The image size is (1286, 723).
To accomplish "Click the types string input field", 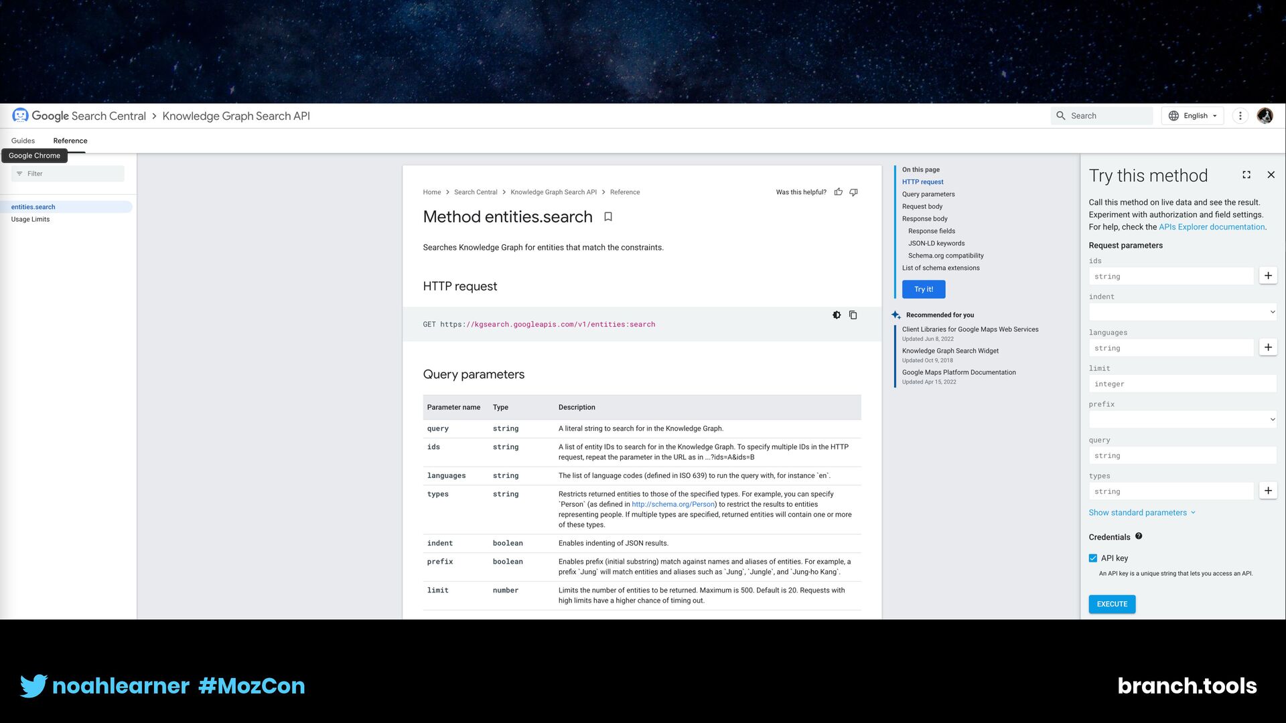I will click(1171, 491).
